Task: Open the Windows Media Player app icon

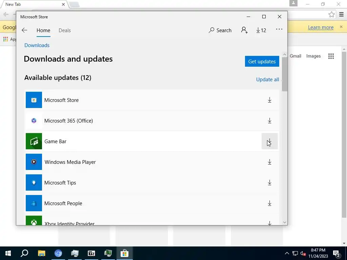Action: [x=34, y=162]
